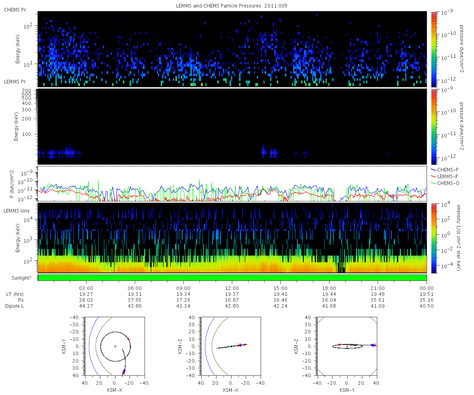This screenshot has width=474, height=395.
Task: Click the 'CHEMS Pr.' panel label
Action: pyautogui.click(x=15, y=9)
